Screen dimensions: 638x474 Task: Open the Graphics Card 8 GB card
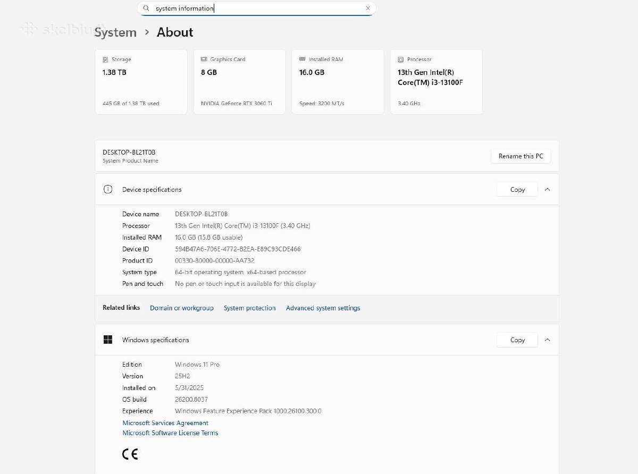(239, 82)
